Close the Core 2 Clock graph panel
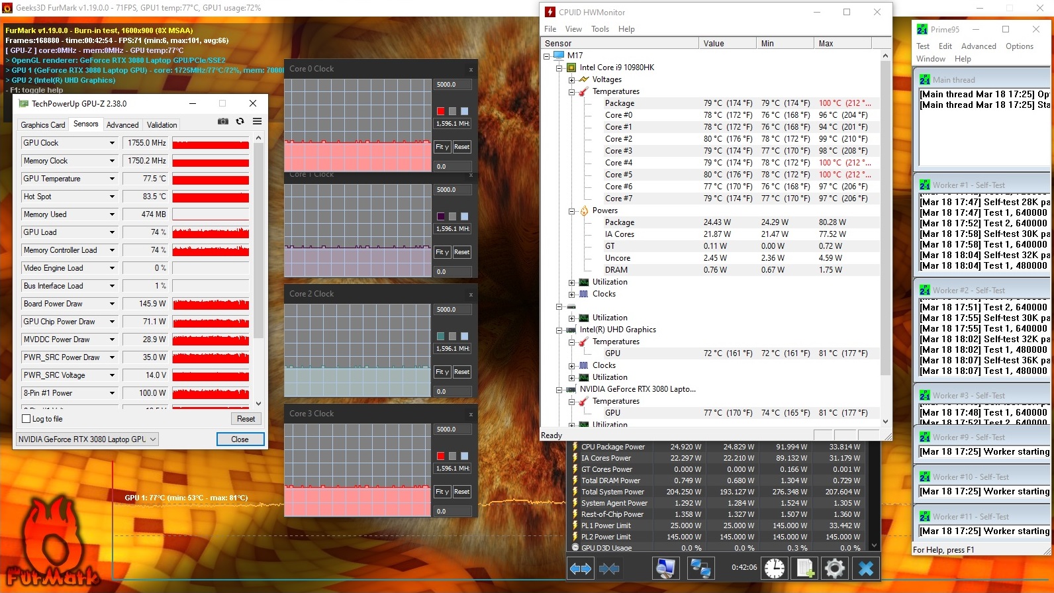Screen dimensions: 1054x593 coord(471,295)
